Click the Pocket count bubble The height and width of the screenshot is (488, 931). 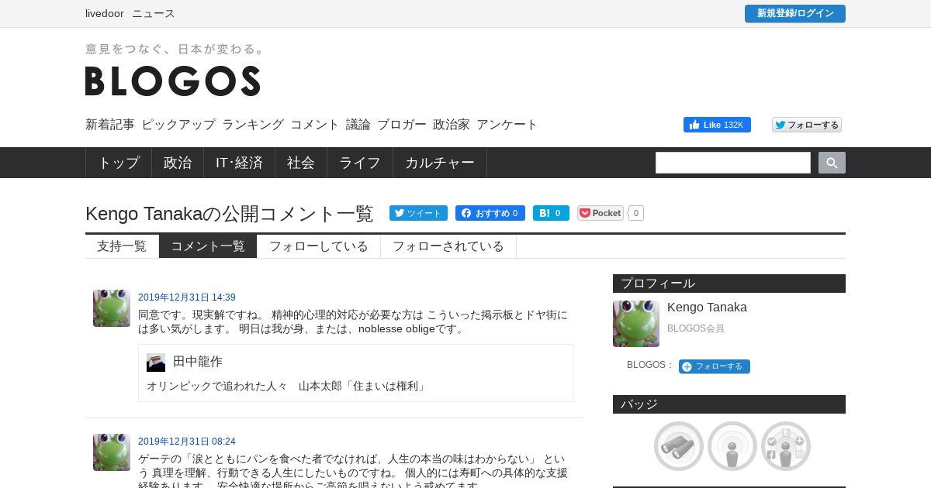(x=635, y=213)
